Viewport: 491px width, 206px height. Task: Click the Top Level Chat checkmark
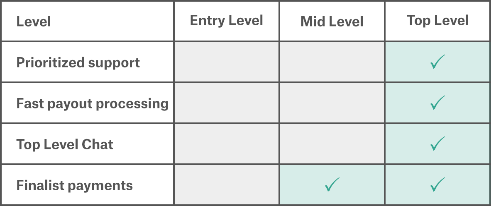437,144
